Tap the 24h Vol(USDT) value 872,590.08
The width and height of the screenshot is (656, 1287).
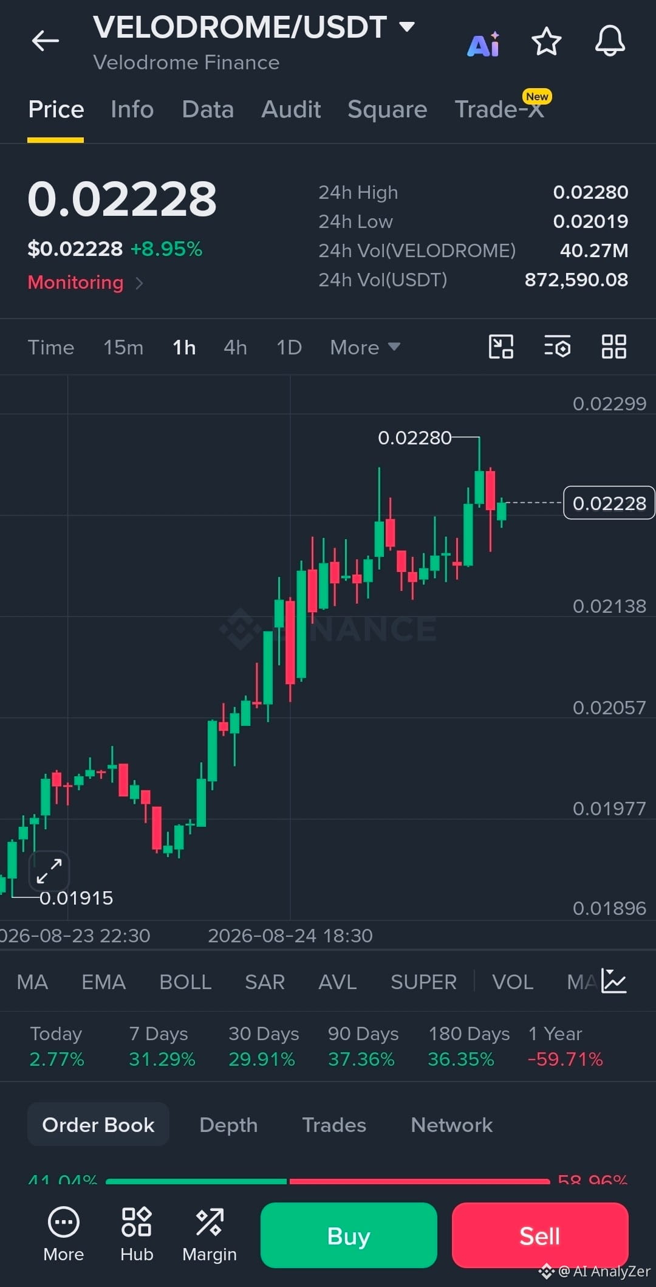(576, 280)
